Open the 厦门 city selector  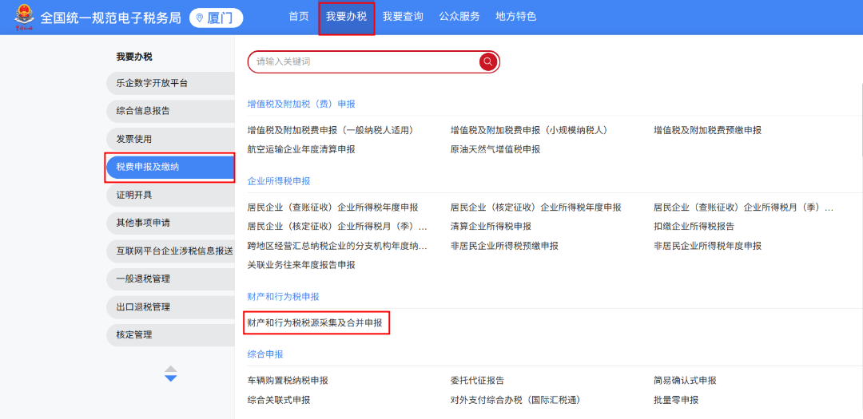[x=216, y=18]
